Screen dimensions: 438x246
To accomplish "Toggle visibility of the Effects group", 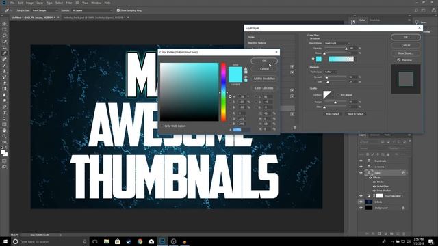I will coord(370,178).
